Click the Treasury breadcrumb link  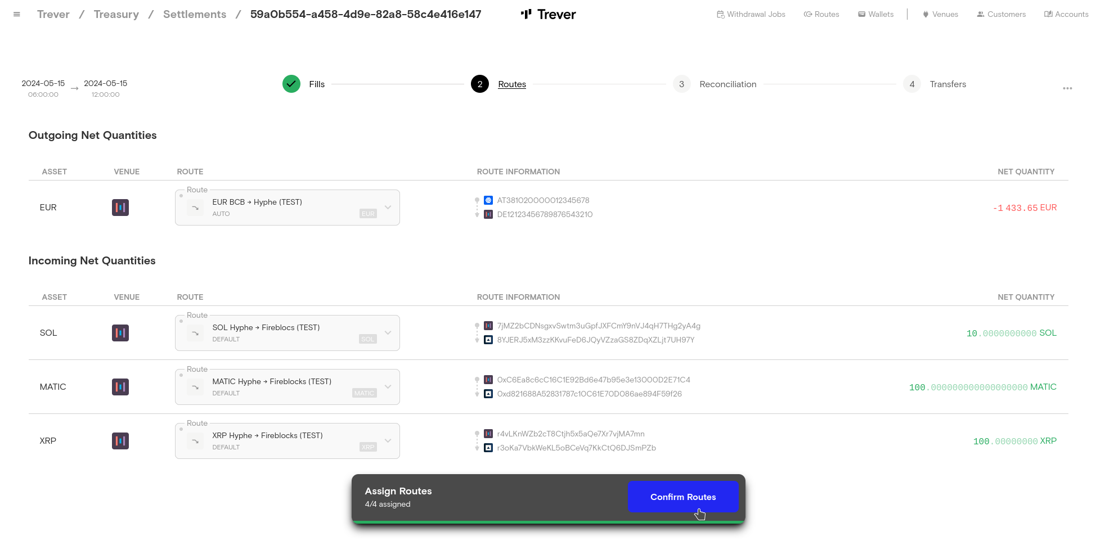116,15
